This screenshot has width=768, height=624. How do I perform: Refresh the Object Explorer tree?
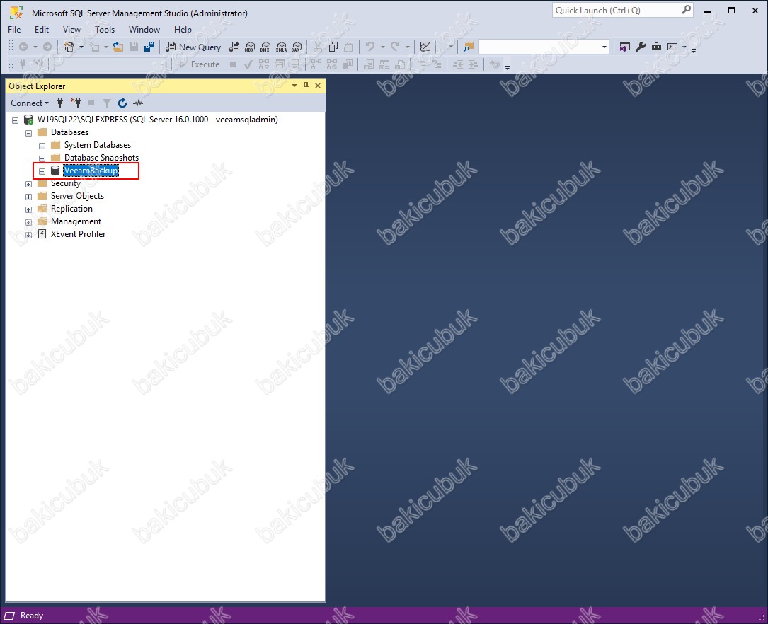click(122, 103)
